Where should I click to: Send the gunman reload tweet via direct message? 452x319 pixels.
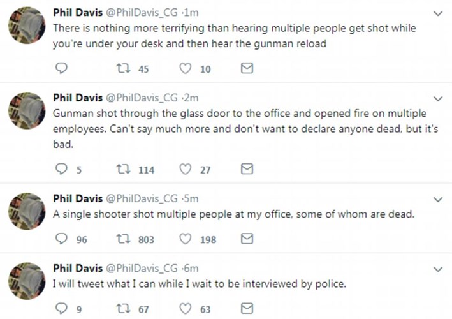(247, 69)
